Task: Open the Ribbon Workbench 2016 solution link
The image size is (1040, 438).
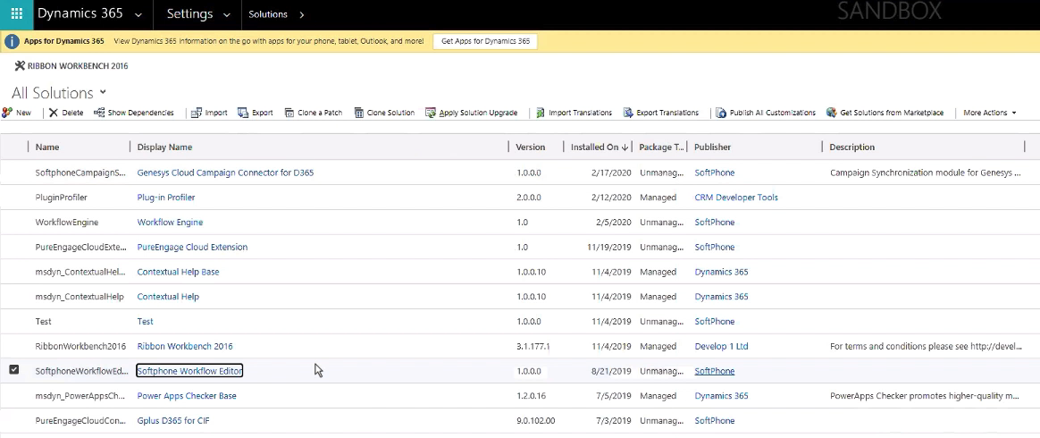Action: coord(184,347)
